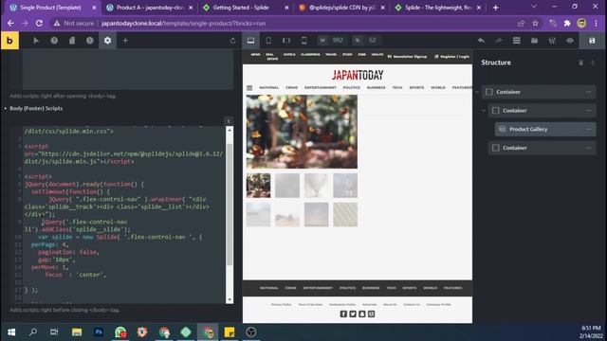Screen dimensions: 607x341
Task: Click Newsletter Signup link
Action: pos(407,57)
